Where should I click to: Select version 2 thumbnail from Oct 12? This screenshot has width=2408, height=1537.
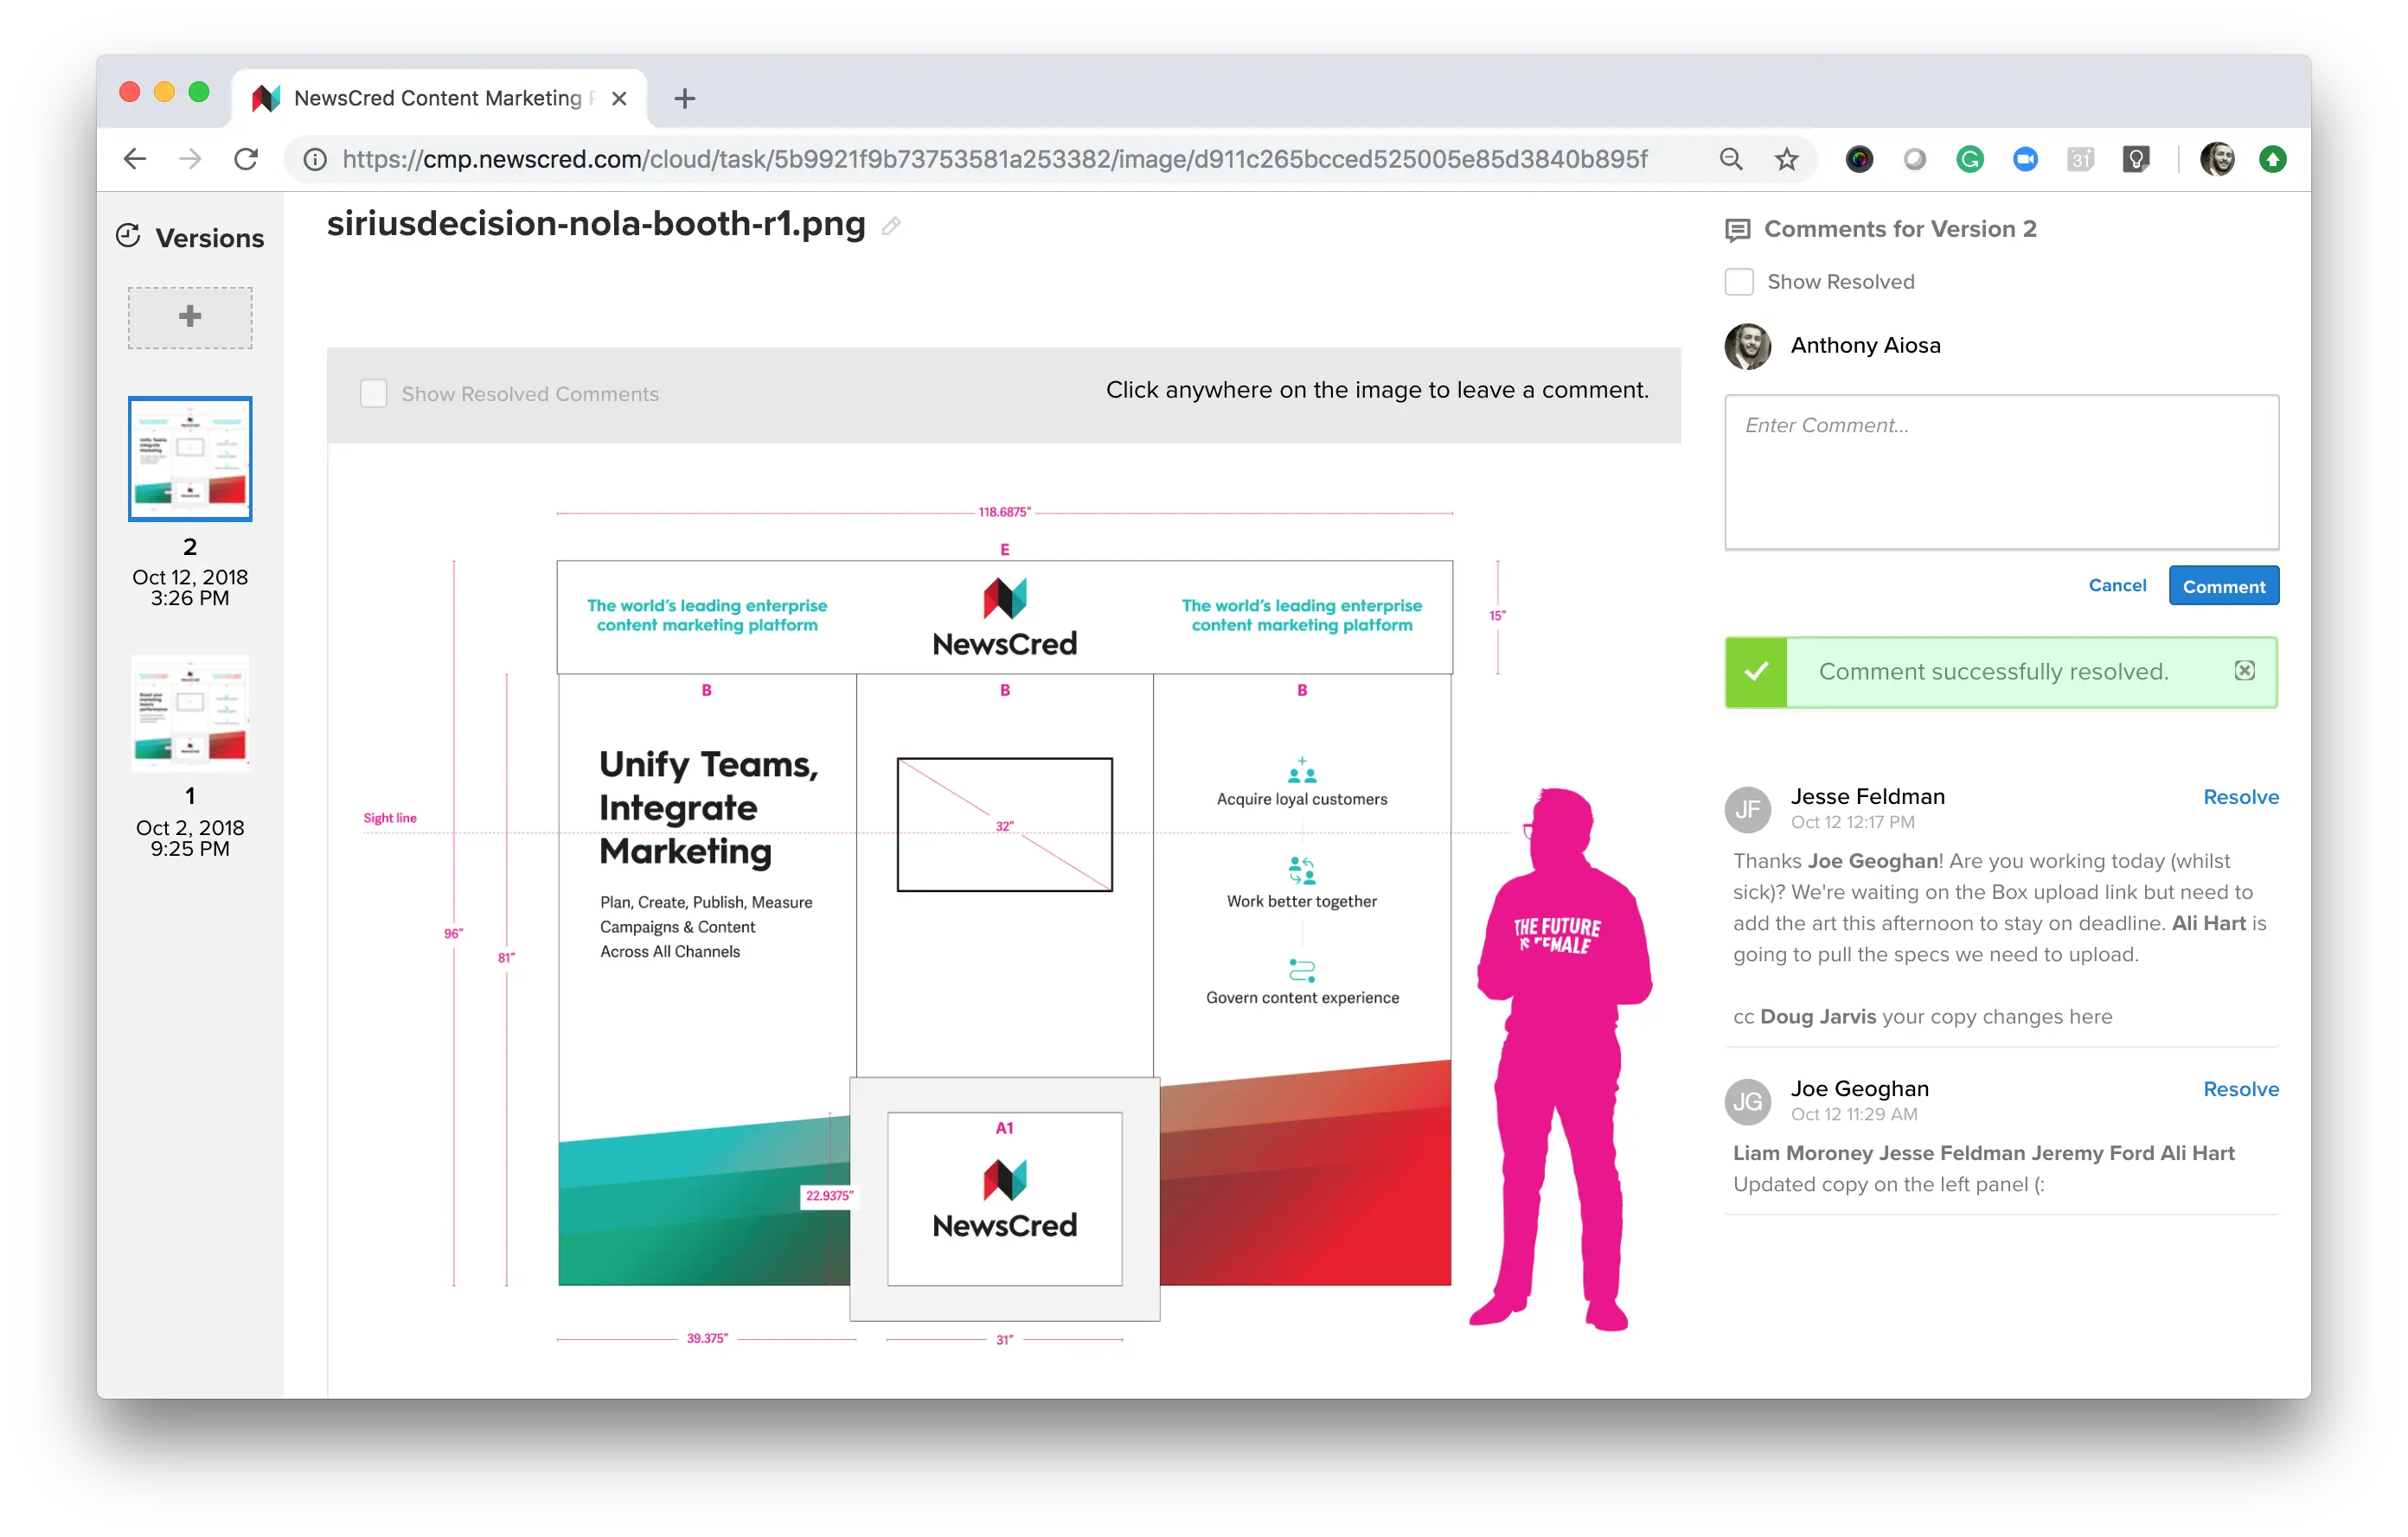pos(190,459)
